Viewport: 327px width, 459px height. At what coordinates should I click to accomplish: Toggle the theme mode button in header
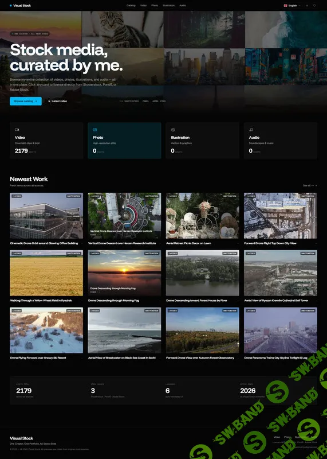pos(307,6)
